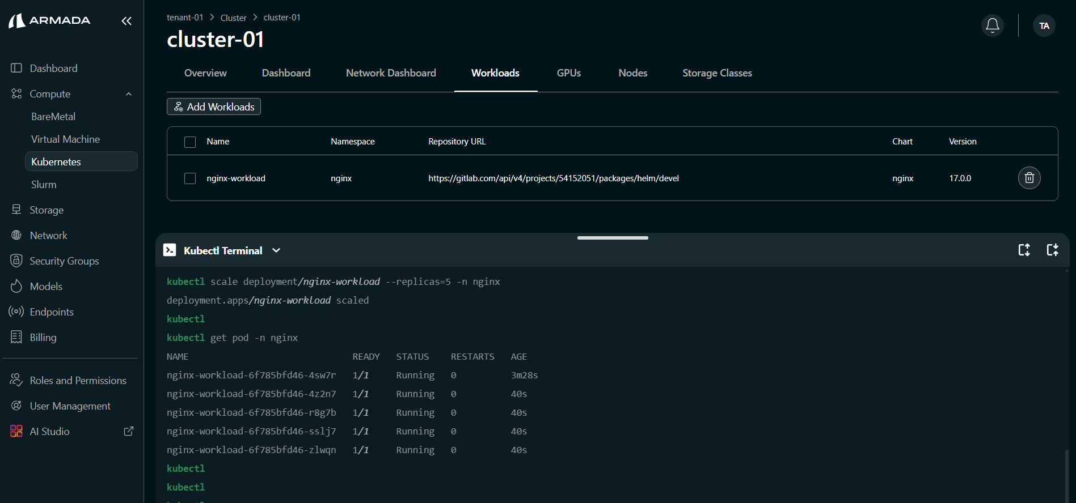Open BareMetal in sidebar
The width and height of the screenshot is (1076, 503).
[53, 116]
